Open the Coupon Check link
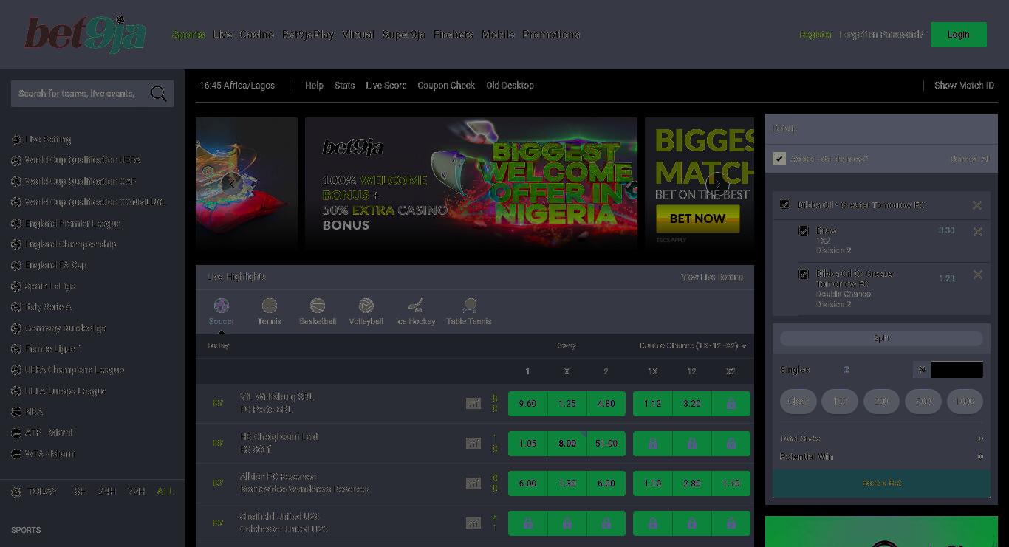The height and width of the screenshot is (547, 1009). (x=446, y=86)
